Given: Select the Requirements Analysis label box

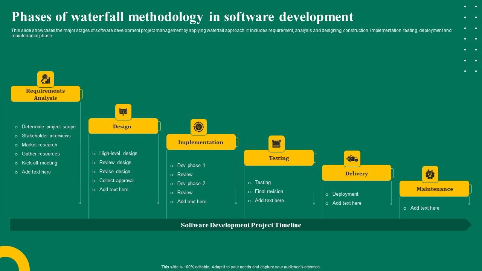Looking at the screenshot, I should coord(46,94).
